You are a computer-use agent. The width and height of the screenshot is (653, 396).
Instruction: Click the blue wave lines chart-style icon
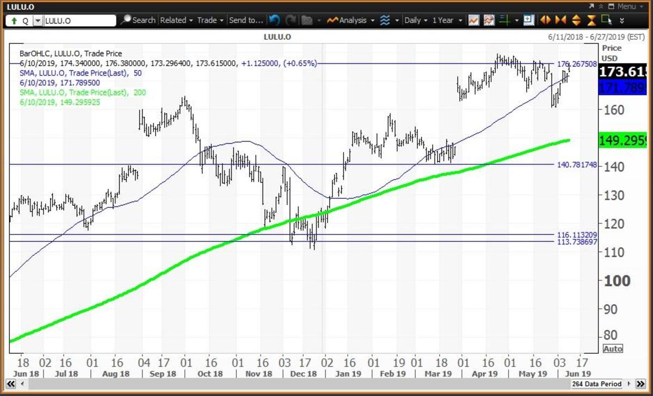tap(385, 20)
